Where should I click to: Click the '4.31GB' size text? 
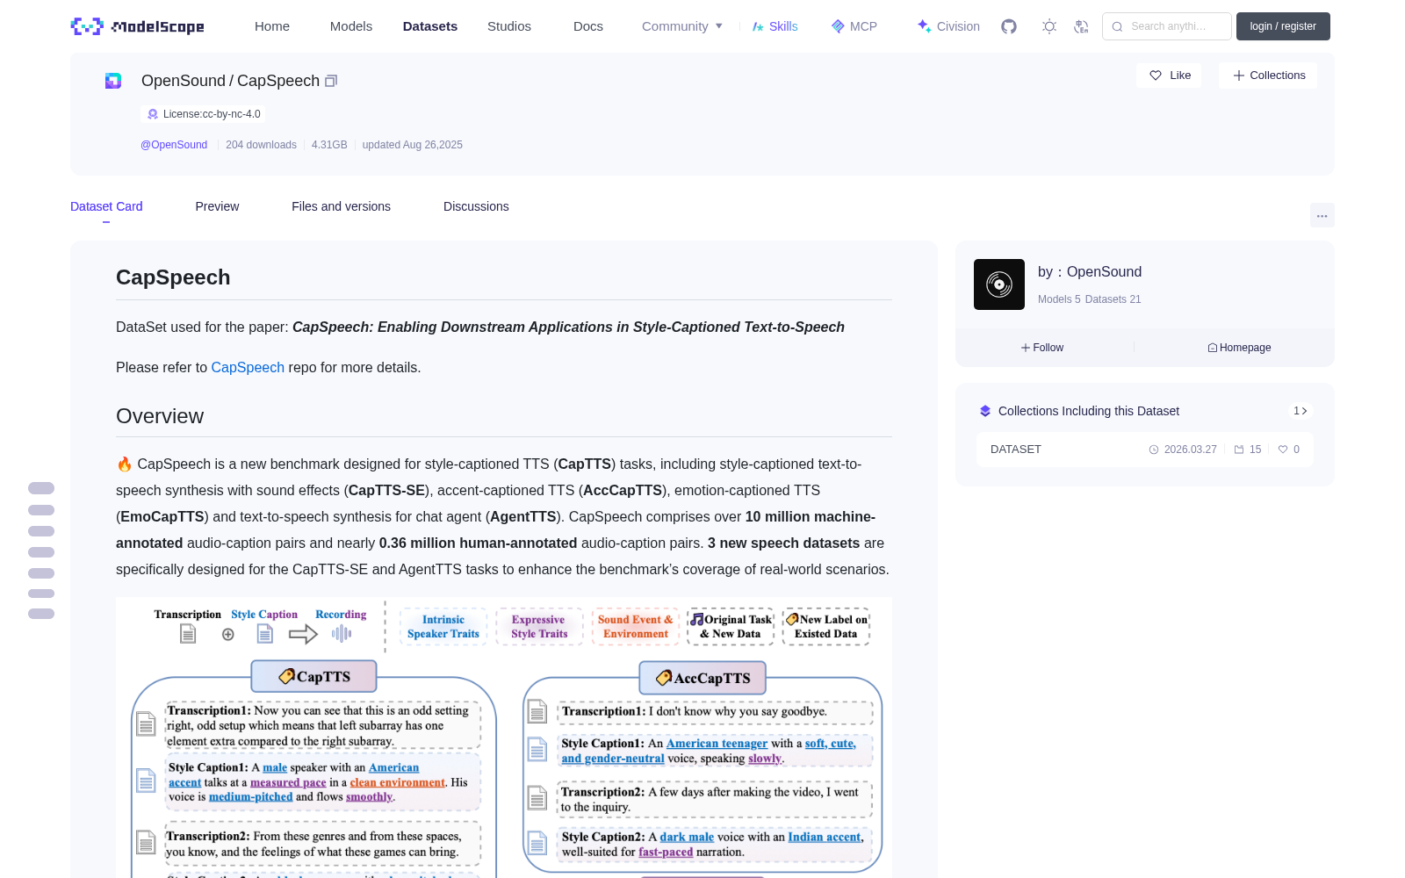click(329, 145)
